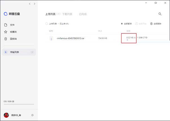Switch to the 上传列表 tab
Screen dimensions: 170x121
pyautogui.click(x=50, y=14)
